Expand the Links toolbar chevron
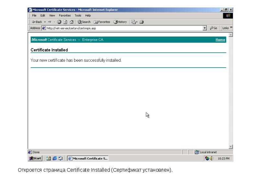The image size is (259, 194). (231, 28)
